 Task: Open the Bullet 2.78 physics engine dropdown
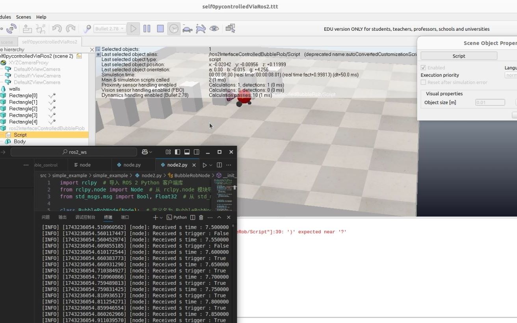point(110,28)
